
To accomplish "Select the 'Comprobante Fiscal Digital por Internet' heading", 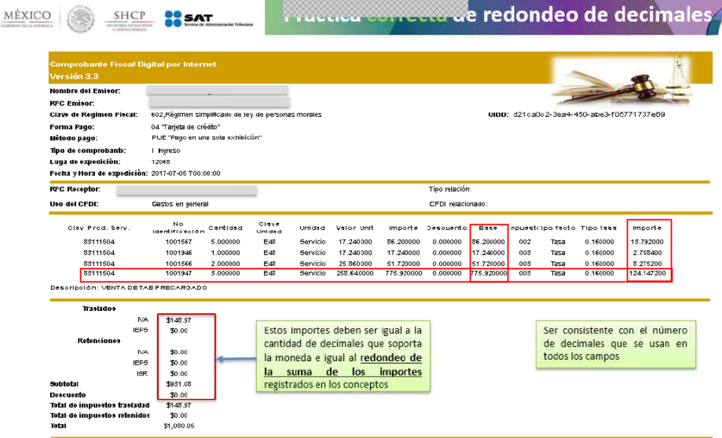I will click(133, 64).
